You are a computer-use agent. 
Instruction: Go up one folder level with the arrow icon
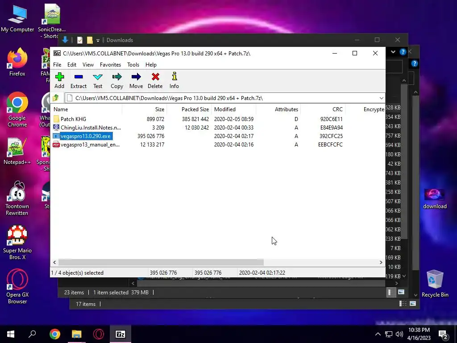tap(56, 98)
